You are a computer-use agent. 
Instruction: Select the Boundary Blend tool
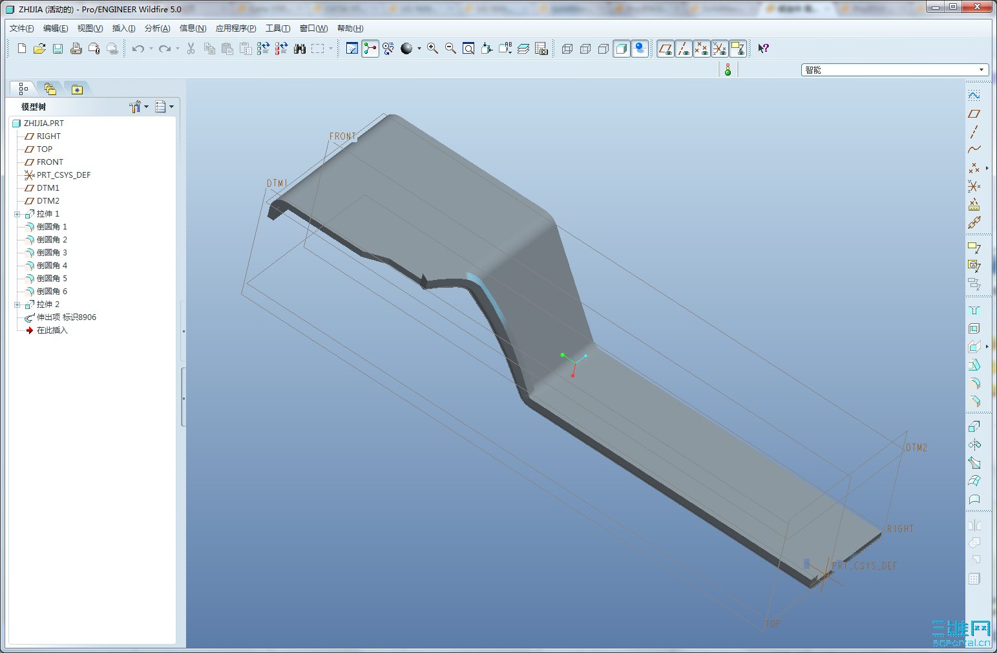pos(974,481)
